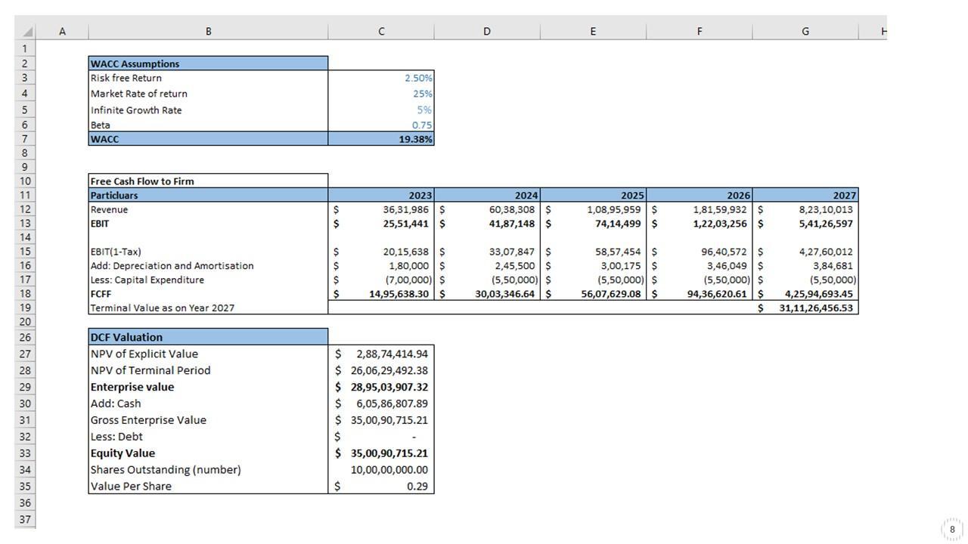Screen dimensions: 968x544
Task: Select the 2023 year header cell
Action: point(381,196)
